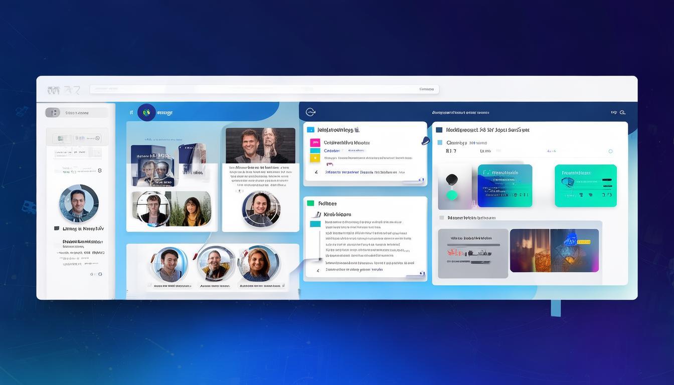The height and width of the screenshot is (385, 674).
Task: Click the circular arrow icon in the dark header
Action: point(310,112)
